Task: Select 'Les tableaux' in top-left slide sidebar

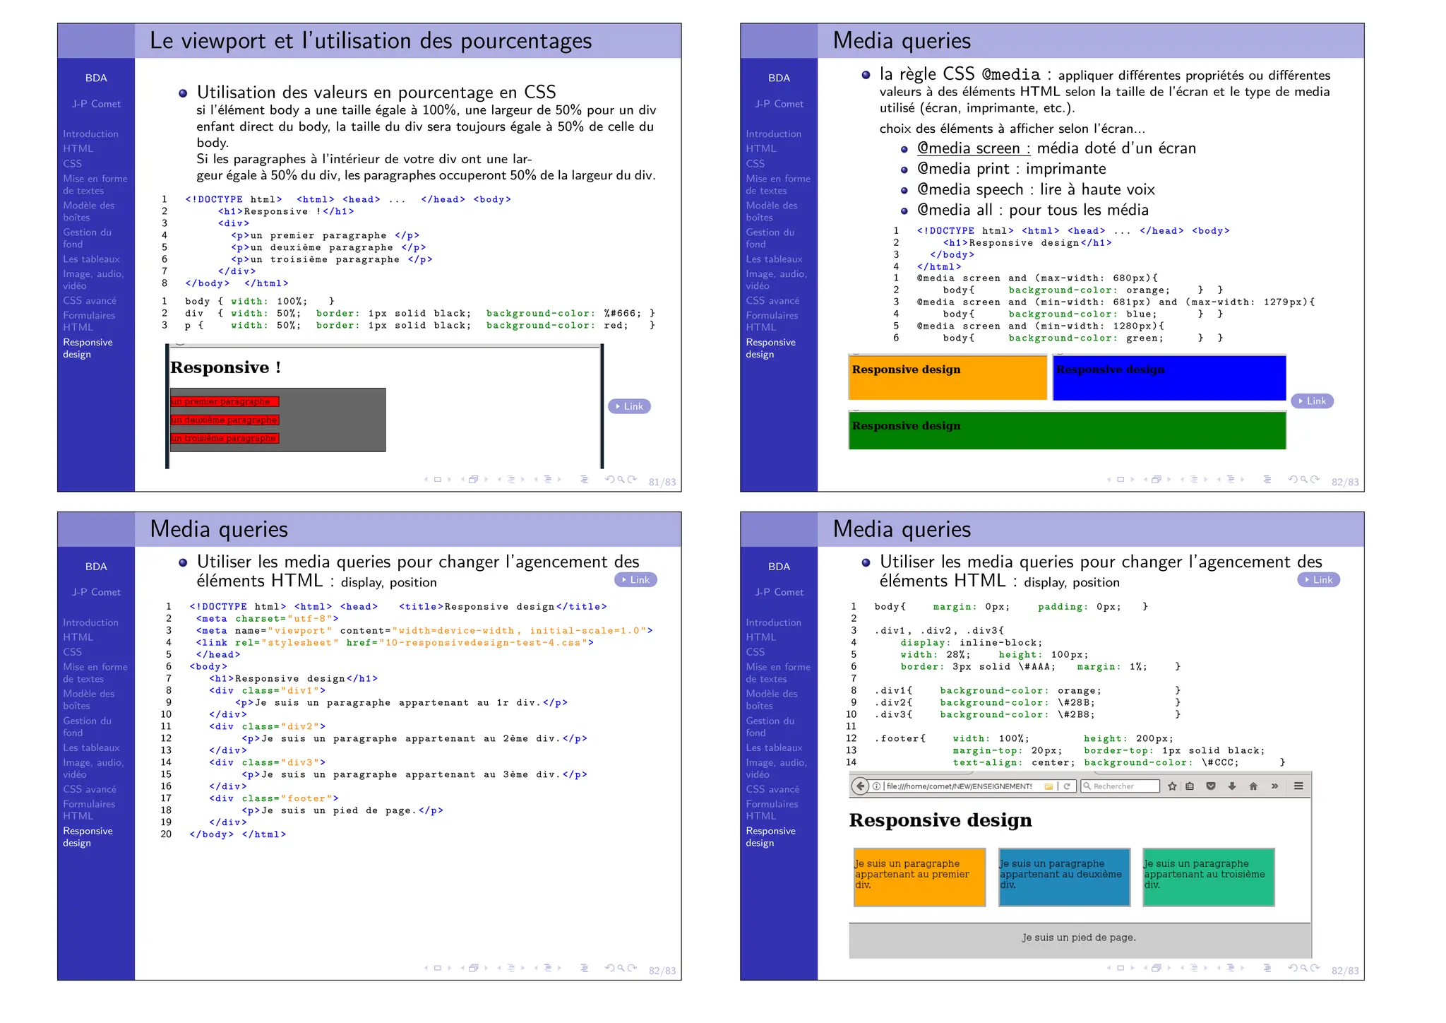Action: click(x=91, y=259)
